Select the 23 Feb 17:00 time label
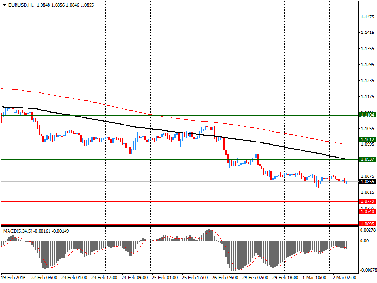Image resolution: width=377 pixels, height=283 pixels. coord(104,278)
